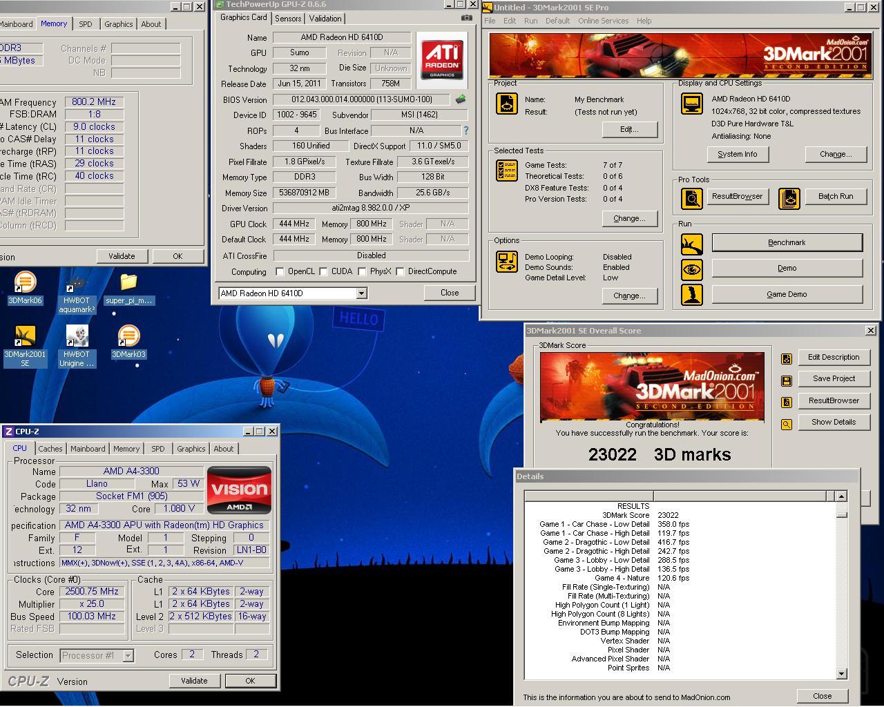Click the Display and CPU Settings monitor icon

tap(691, 104)
